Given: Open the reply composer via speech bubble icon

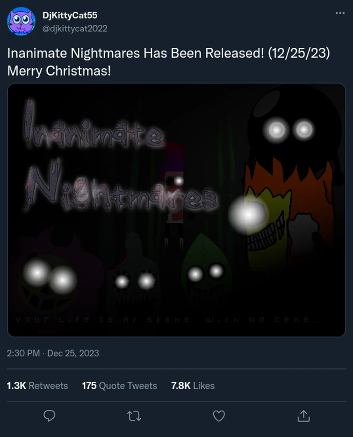Looking at the screenshot, I should [x=49, y=416].
